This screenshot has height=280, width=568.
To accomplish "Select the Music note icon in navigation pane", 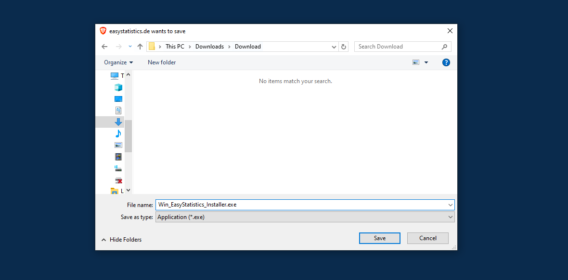I will click(x=118, y=134).
